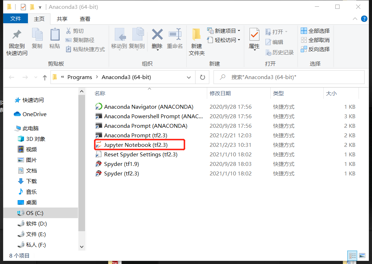Open Desktop (桌面) in sidebar
Image resolution: width=372 pixels, height=264 pixels.
coord(27,203)
